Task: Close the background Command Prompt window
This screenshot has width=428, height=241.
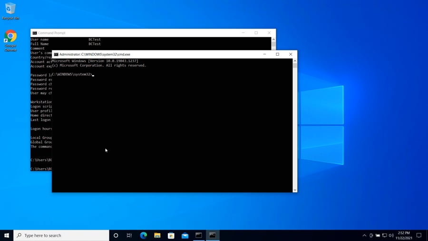Action: 270,33
